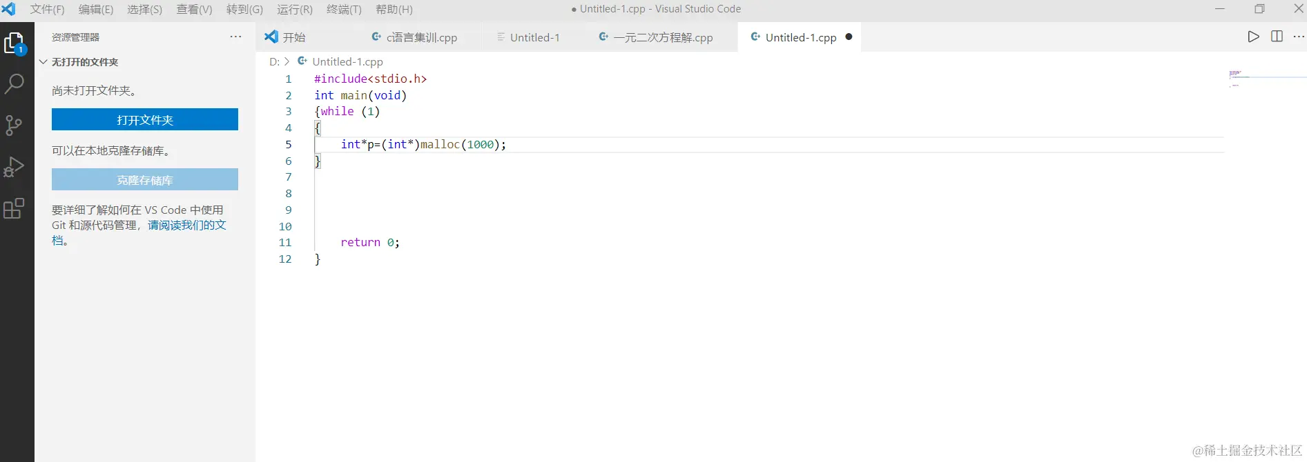Click the 资源管理器 panel title

[76, 37]
